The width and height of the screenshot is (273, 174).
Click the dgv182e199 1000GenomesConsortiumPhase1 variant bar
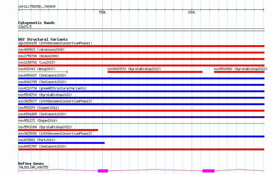141,46
